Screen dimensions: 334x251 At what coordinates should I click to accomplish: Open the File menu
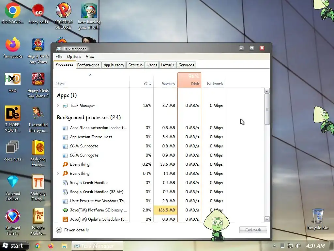[x=59, y=56]
